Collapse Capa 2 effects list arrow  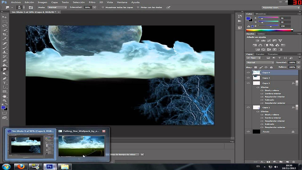297,83
